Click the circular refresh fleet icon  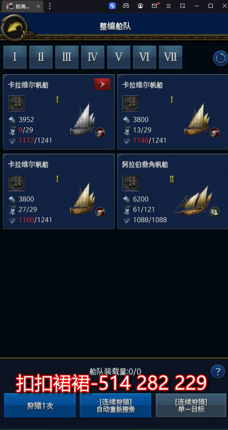point(221,58)
